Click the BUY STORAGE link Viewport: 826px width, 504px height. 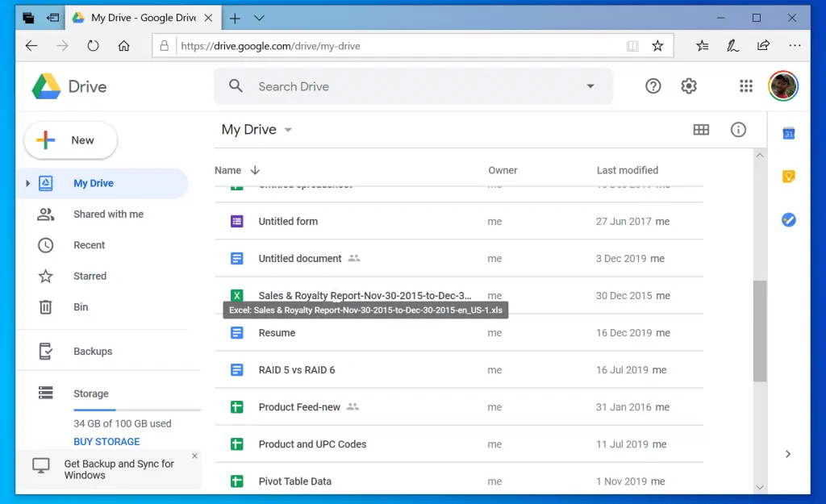tap(106, 441)
